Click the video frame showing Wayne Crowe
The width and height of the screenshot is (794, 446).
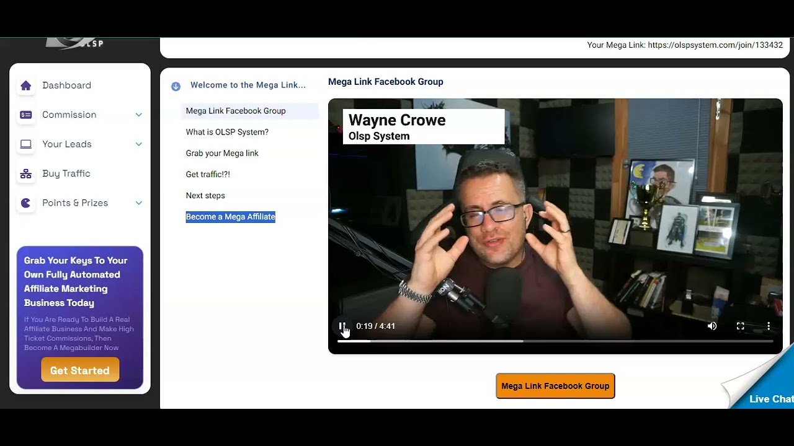coord(555,226)
